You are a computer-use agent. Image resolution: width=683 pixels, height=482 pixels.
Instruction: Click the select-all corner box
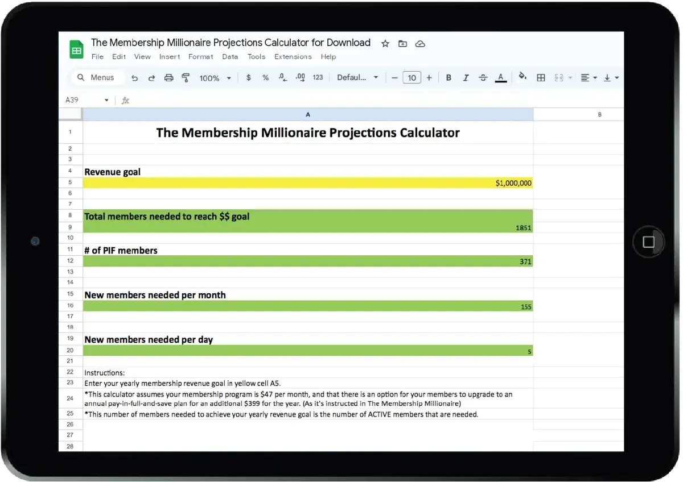point(71,114)
